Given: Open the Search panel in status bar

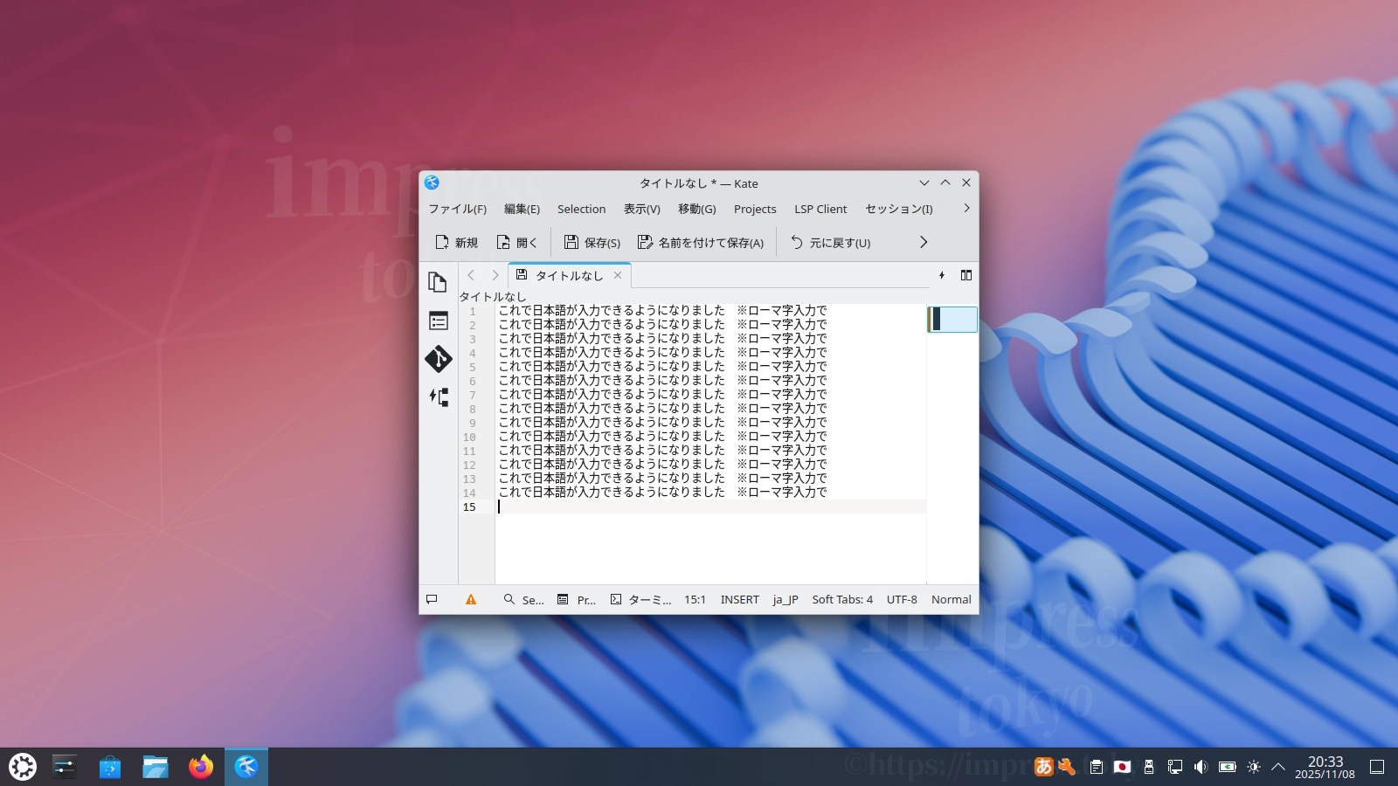Looking at the screenshot, I should (523, 599).
